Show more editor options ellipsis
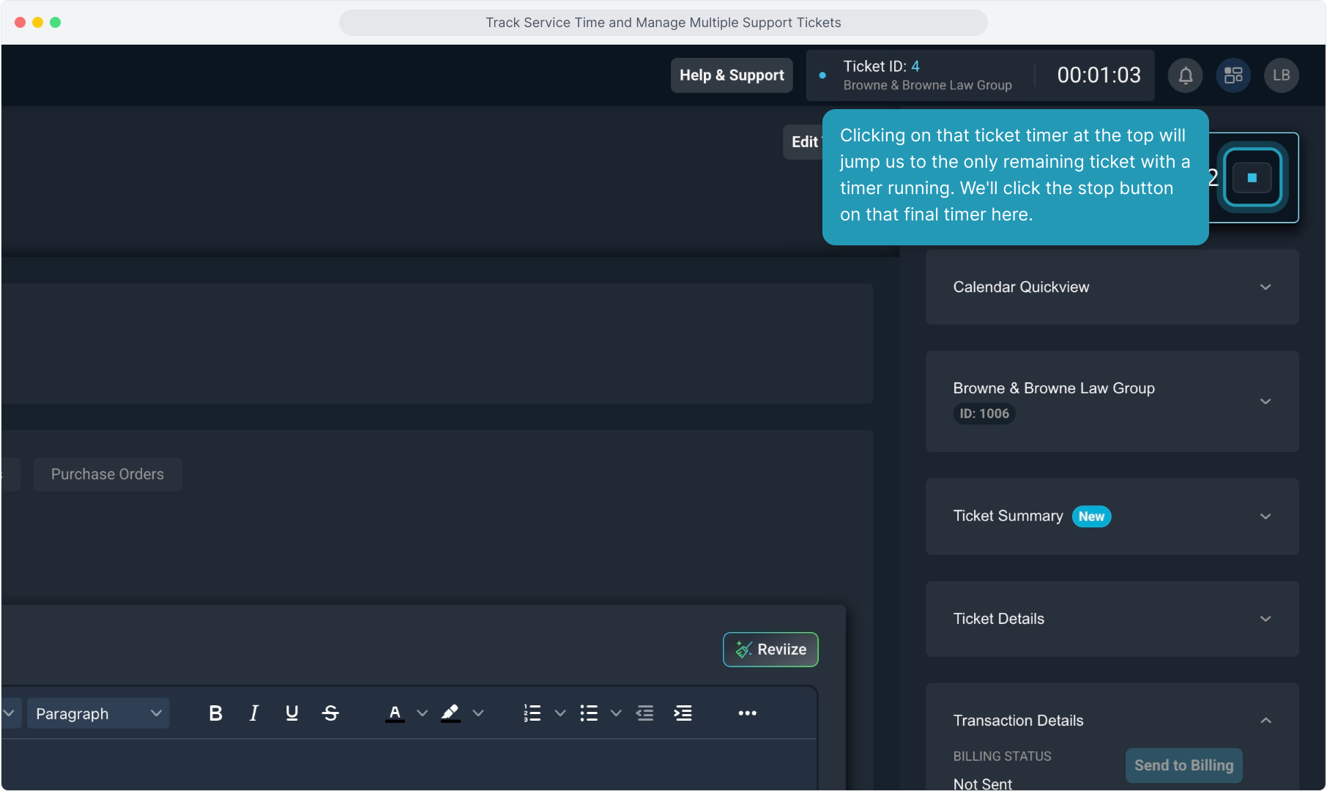This screenshot has width=1327, height=791. pos(747,713)
